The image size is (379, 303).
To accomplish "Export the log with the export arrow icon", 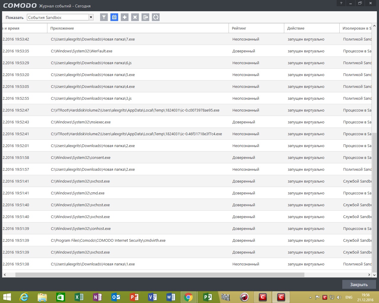I will click(145, 17).
